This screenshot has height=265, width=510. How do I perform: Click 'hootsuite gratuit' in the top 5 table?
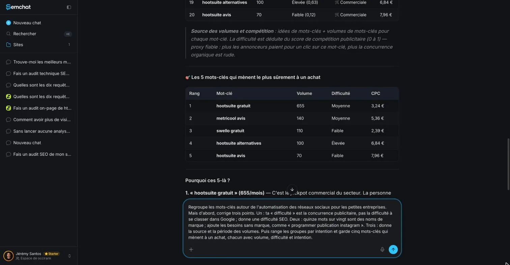(x=233, y=106)
